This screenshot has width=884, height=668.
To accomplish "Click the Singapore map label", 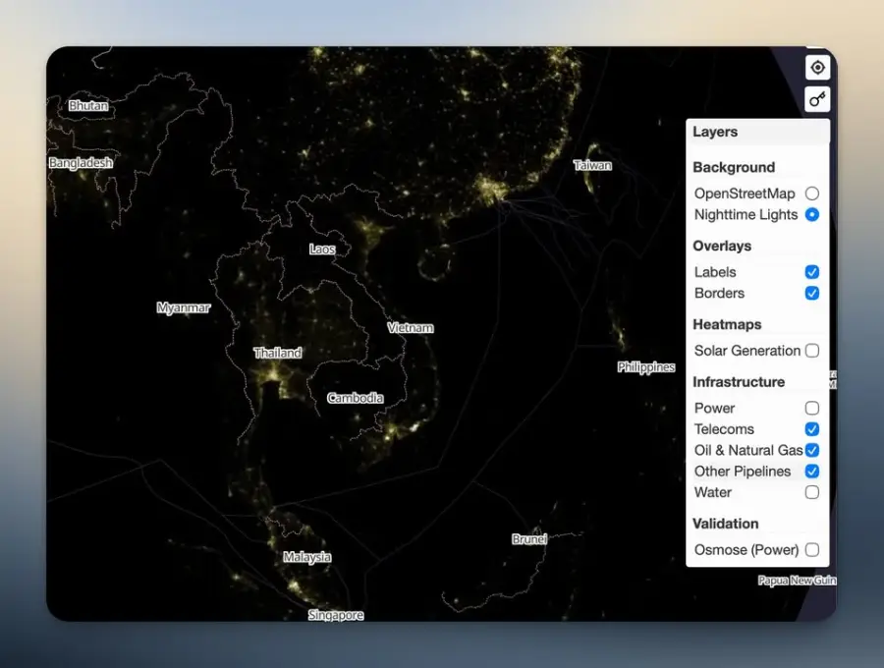I will [x=336, y=615].
